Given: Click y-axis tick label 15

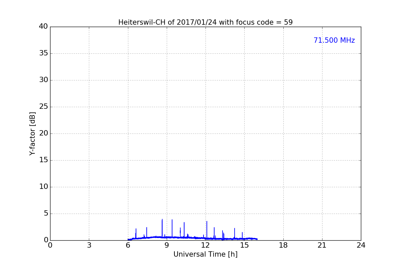Looking at the screenshot, I should click(x=43, y=160).
